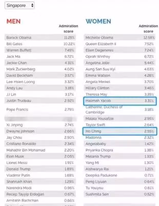The width and height of the screenshot is (159, 206).
Task: Select the highlighted Halimah Yacob row
Action: pyautogui.click(x=120, y=101)
